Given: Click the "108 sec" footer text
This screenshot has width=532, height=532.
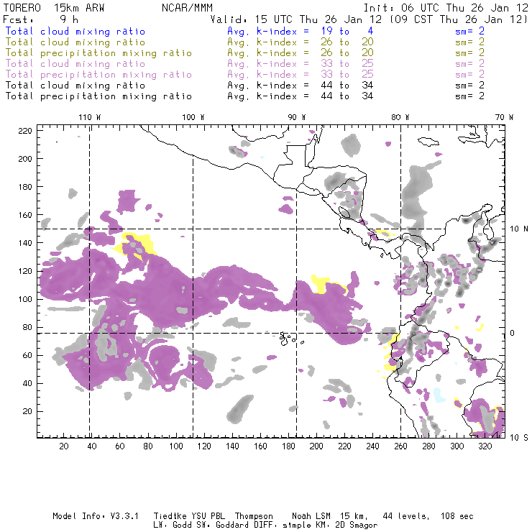Looking at the screenshot, I should pyautogui.click(x=457, y=516).
